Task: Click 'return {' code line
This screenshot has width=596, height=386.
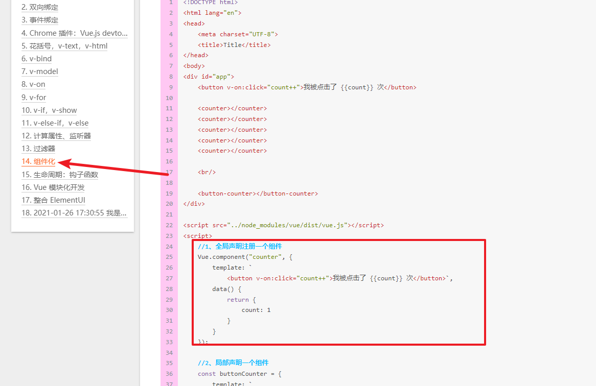Action: pyautogui.click(x=241, y=300)
